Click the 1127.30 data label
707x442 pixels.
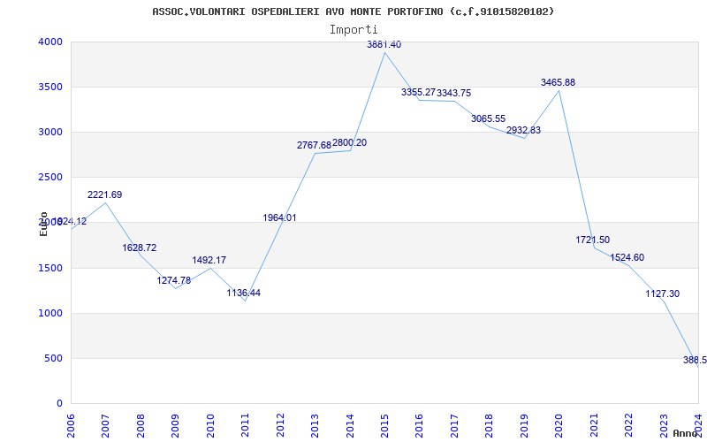coord(662,294)
